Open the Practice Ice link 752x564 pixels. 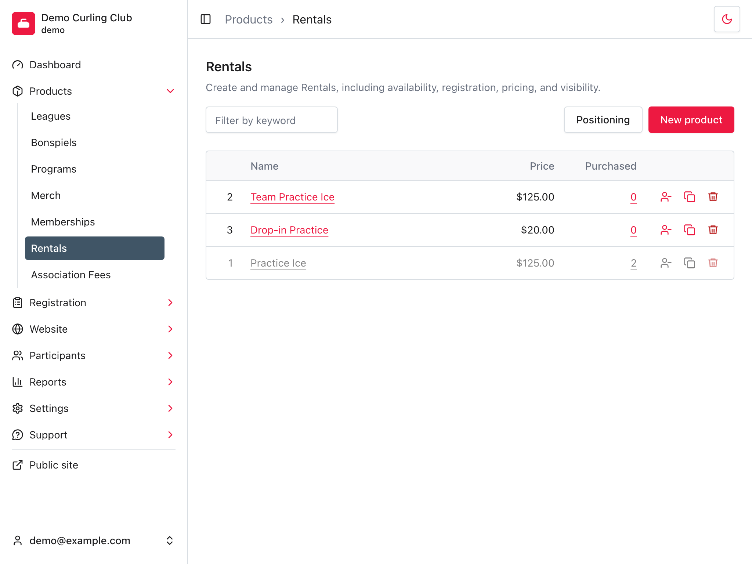278,263
